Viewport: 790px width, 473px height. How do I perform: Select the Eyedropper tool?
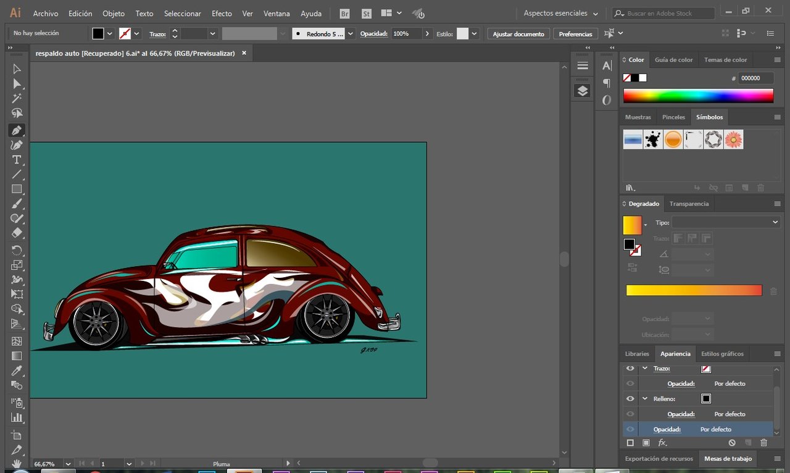[x=17, y=370]
